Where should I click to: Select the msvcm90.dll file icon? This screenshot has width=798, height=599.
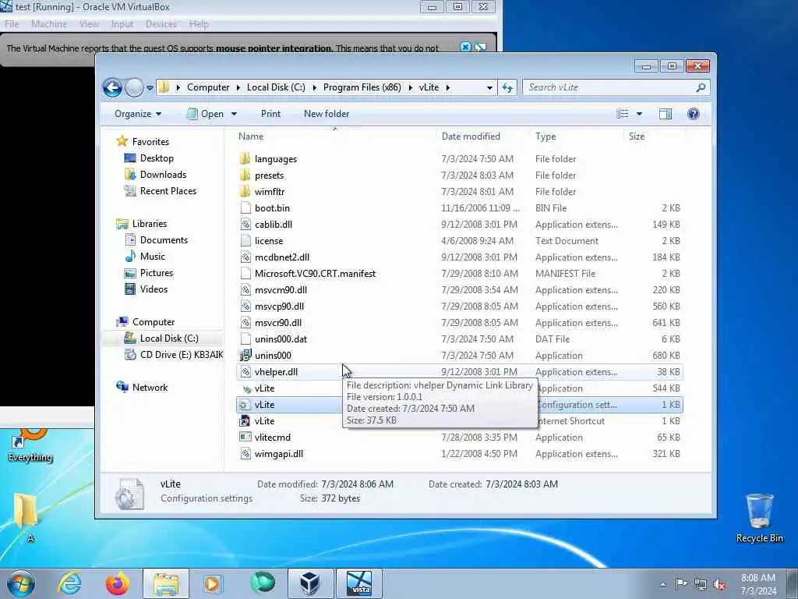[245, 290]
